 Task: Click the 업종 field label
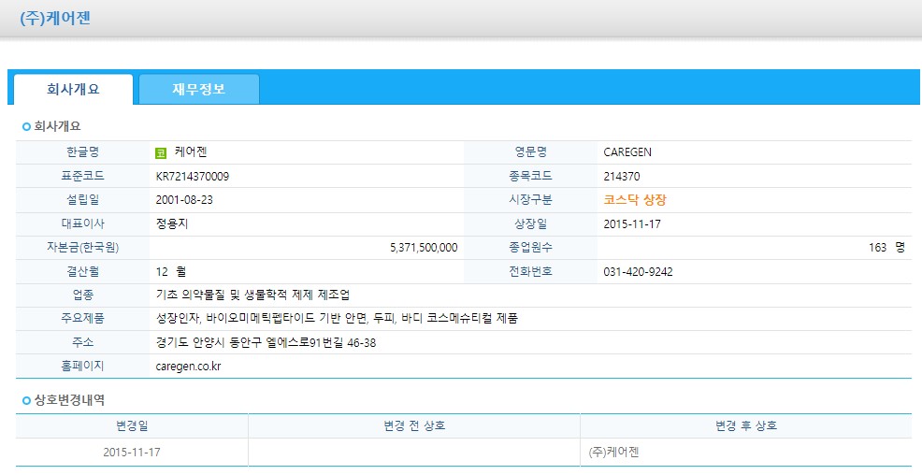83,295
